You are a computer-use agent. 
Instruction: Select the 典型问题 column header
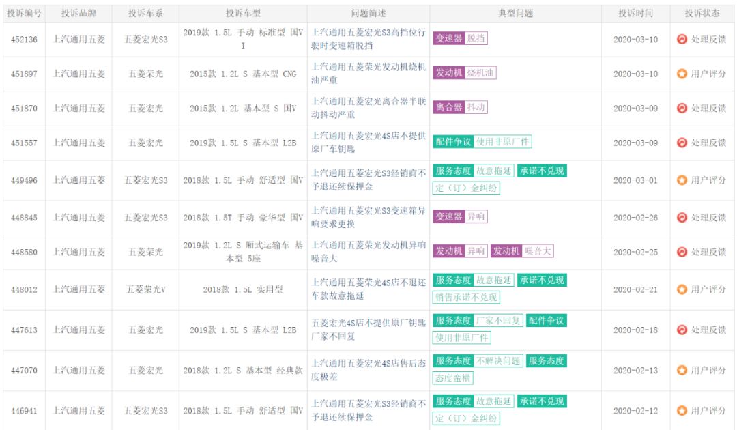click(516, 13)
